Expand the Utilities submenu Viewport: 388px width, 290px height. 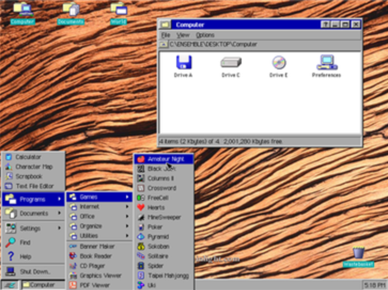pos(99,236)
